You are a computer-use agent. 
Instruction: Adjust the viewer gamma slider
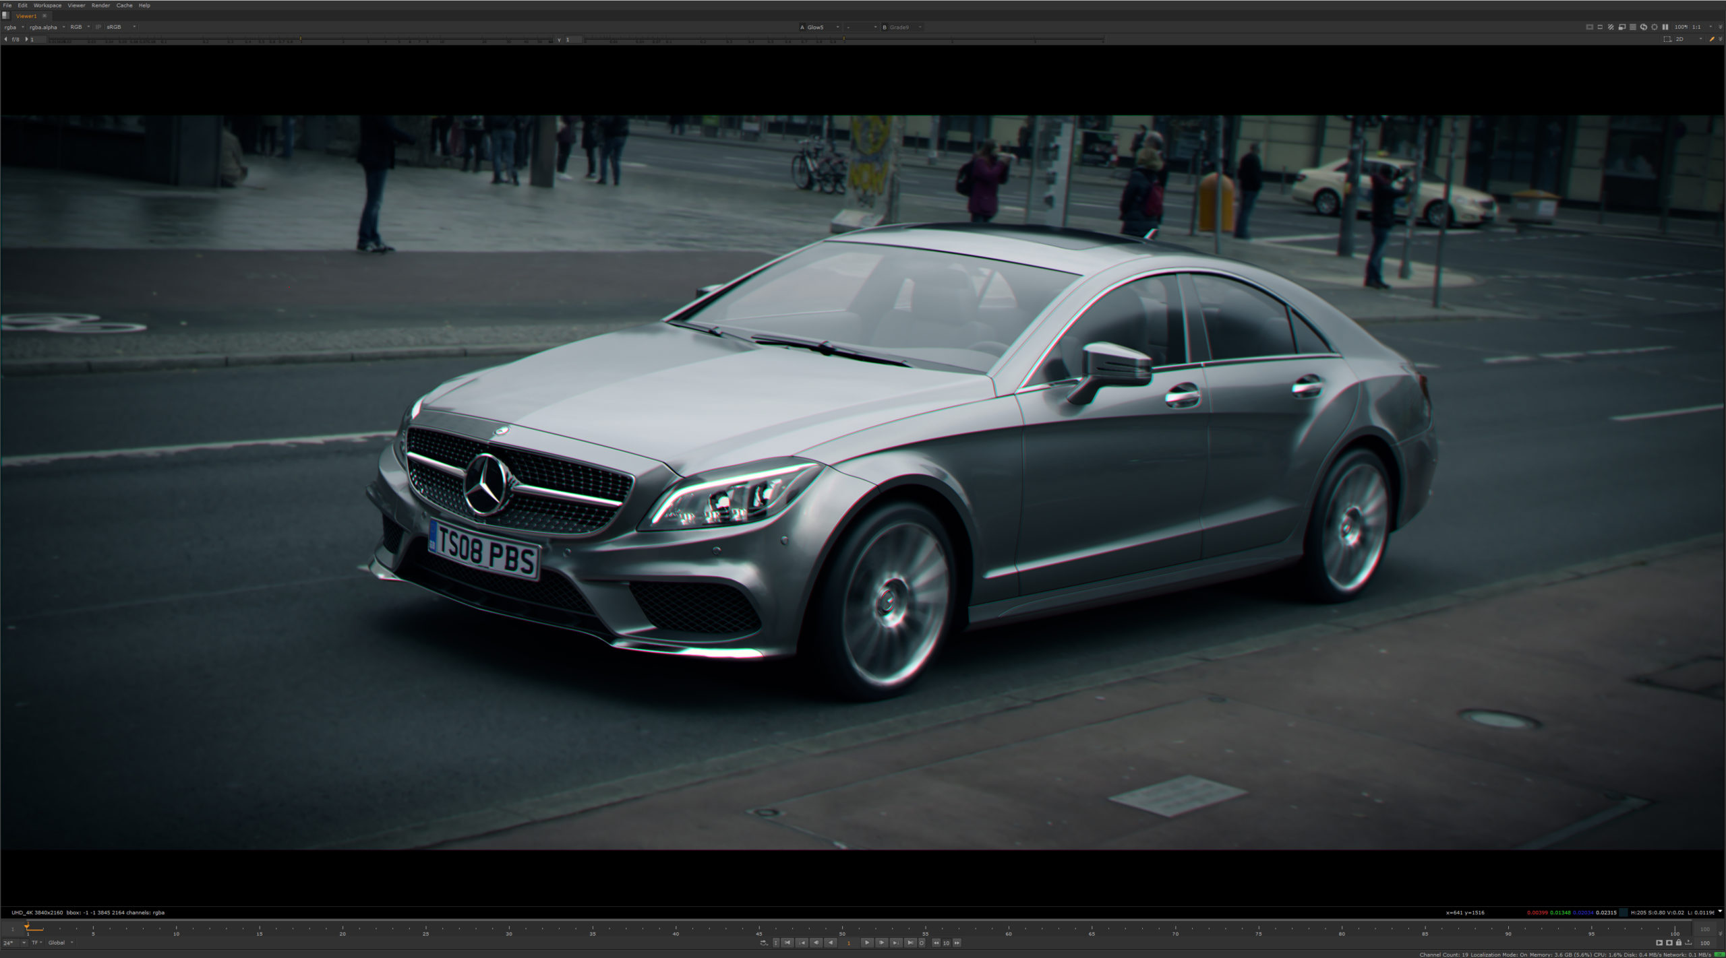843,40
